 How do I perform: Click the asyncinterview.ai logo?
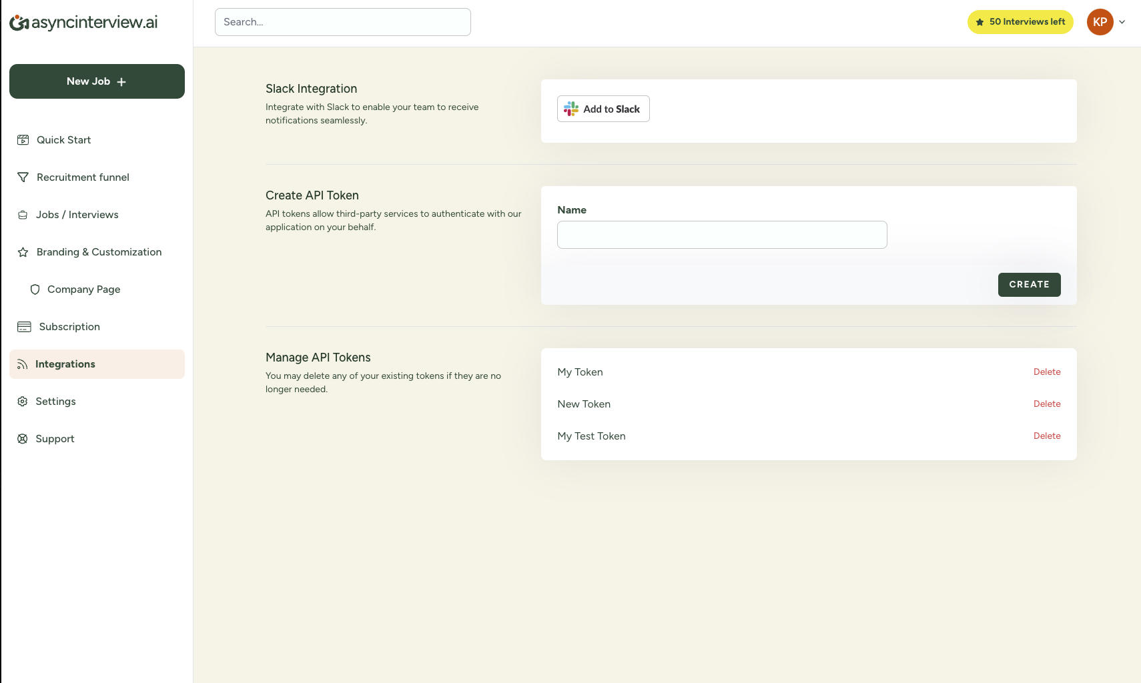click(83, 23)
